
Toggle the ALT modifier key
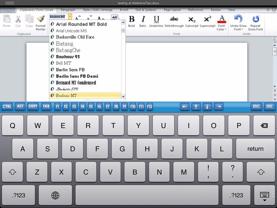(x=20, y=107)
